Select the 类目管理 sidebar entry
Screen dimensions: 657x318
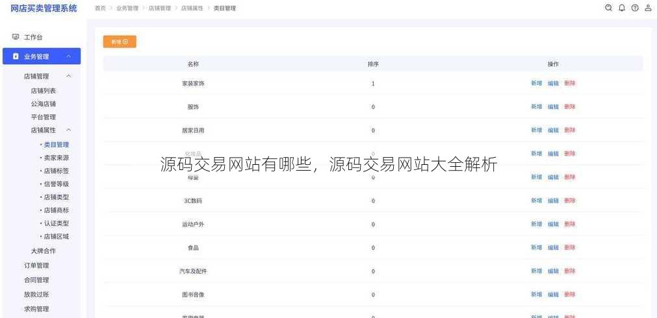pyautogui.click(x=56, y=144)
